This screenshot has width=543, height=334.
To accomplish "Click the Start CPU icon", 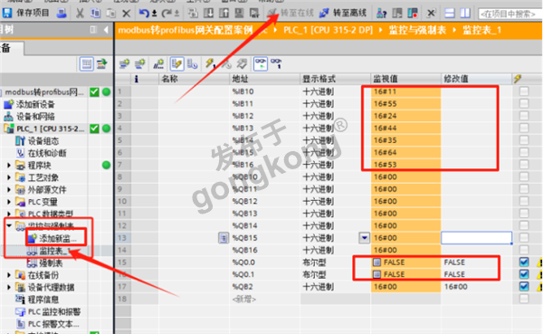I will pyautogui.click(x=397, y=14).
